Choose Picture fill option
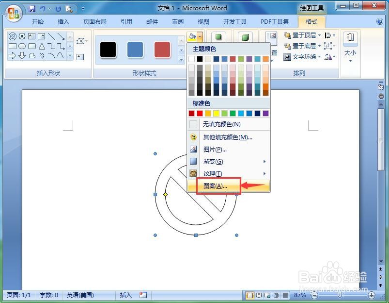389x303 pixels. (229, 149)
